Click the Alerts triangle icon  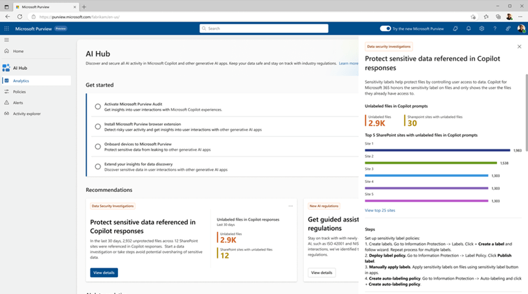tap(6, 103)
